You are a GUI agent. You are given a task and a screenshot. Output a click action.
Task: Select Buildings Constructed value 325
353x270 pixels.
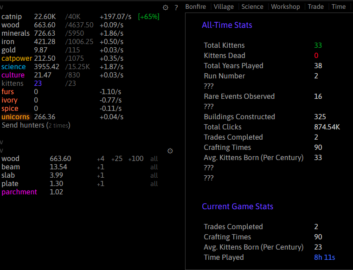click(320, 116)
